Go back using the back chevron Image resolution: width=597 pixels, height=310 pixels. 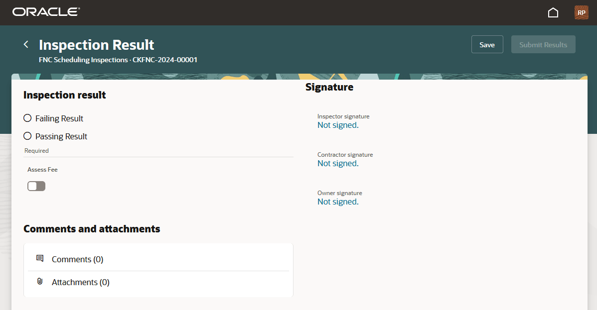pyautogui.click(x=25, y=44)
